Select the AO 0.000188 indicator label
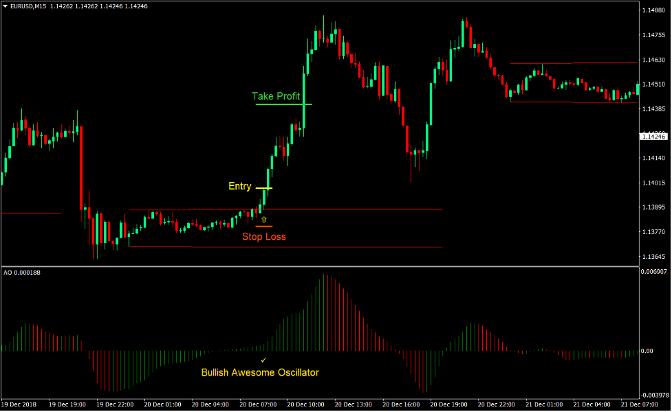Image resolution: width=672 pixels, height=412 pixels. tap(22, 273)
